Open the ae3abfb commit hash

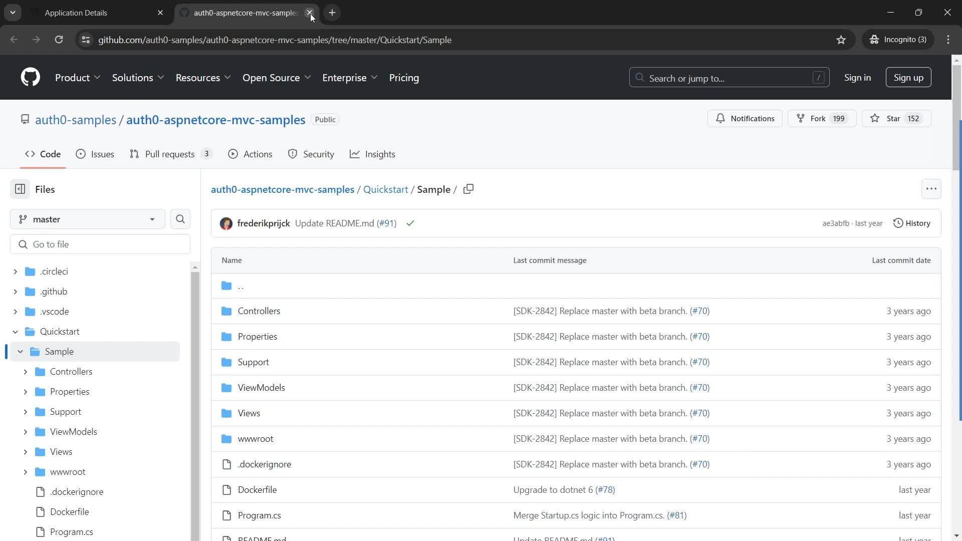836,223
